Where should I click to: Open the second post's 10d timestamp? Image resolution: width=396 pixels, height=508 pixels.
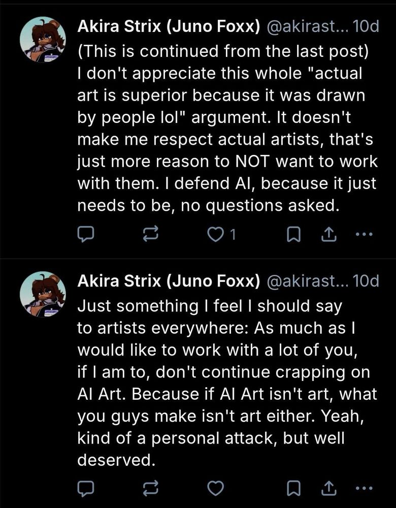pyautogui.click(x=366, y=281)
